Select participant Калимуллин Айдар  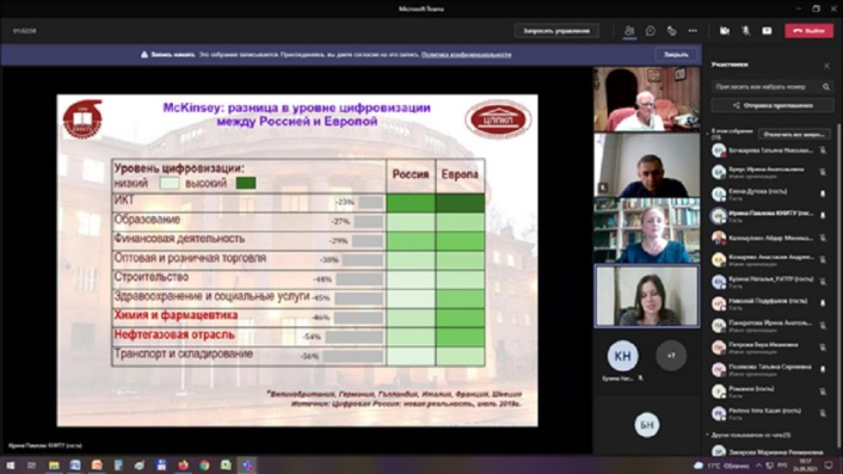click(771, 238)
